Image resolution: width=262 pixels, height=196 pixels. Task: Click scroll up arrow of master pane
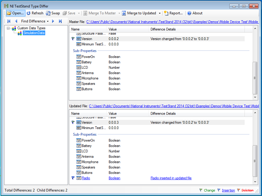[x=255, y=28]
